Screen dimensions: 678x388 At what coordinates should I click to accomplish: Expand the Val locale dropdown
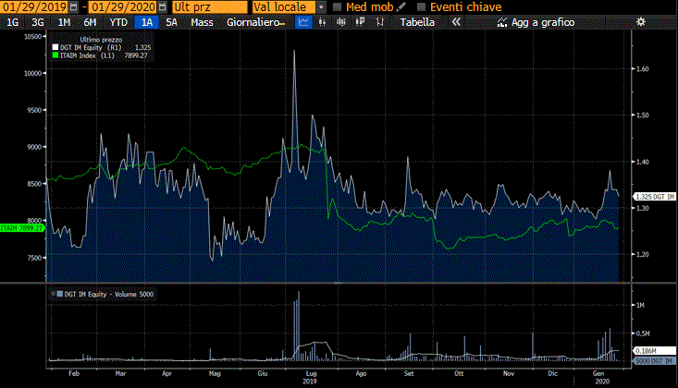(x=321, y=7)
